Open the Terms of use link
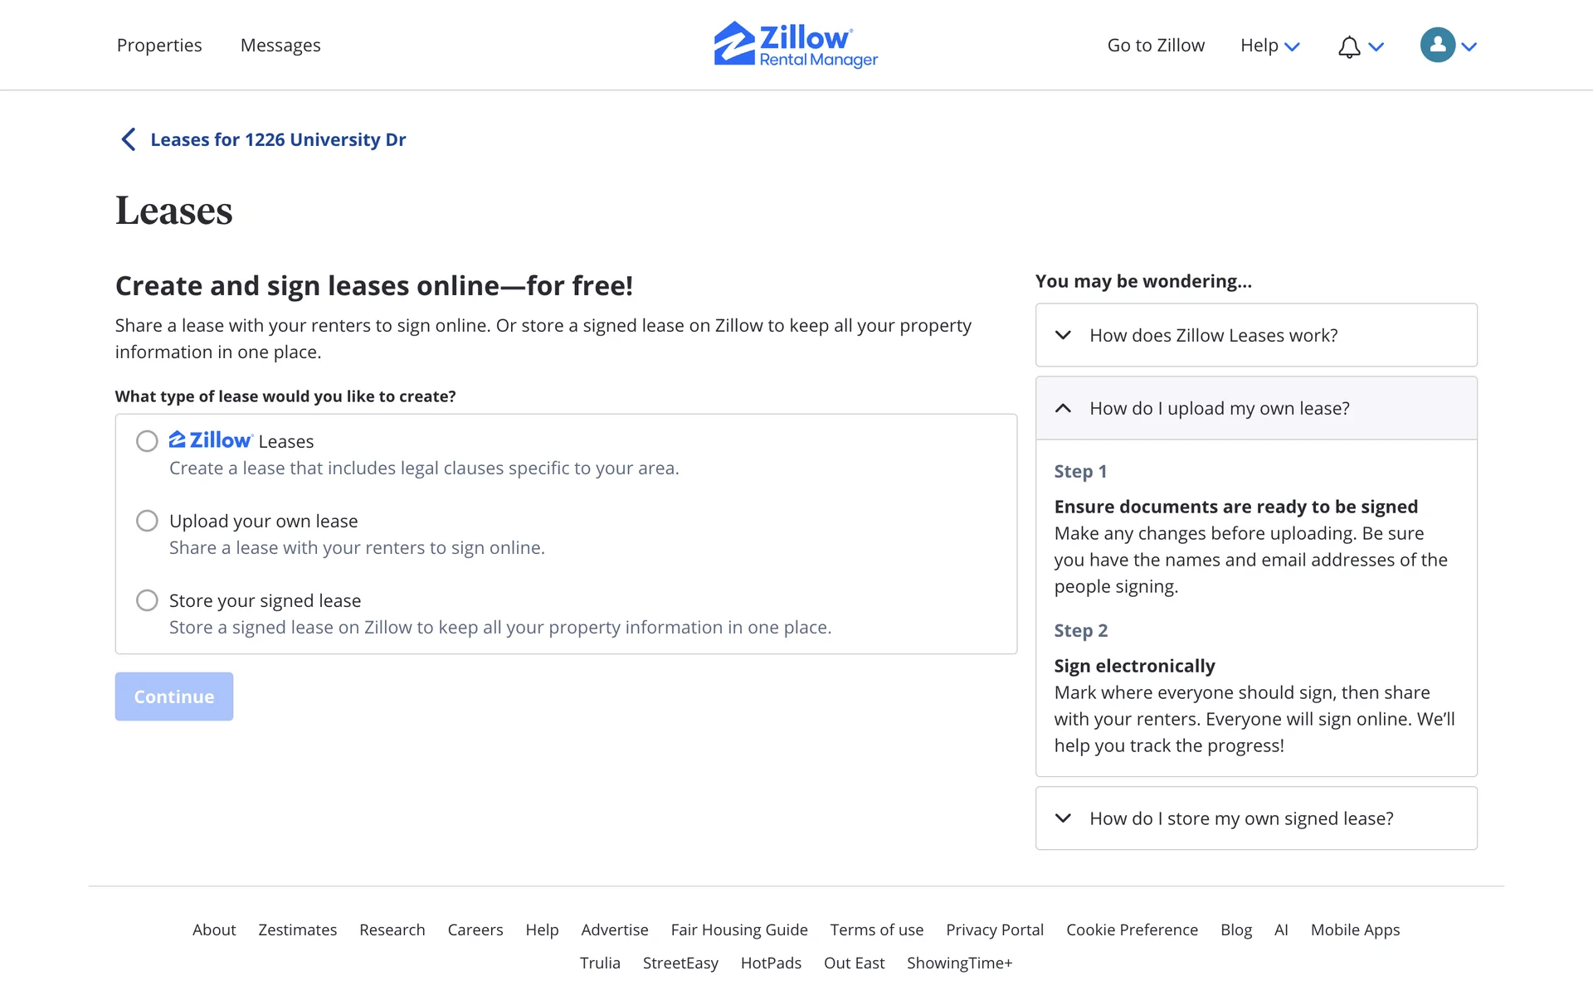The width and height of the screenshot is (1593, 995). coord(877,929)
